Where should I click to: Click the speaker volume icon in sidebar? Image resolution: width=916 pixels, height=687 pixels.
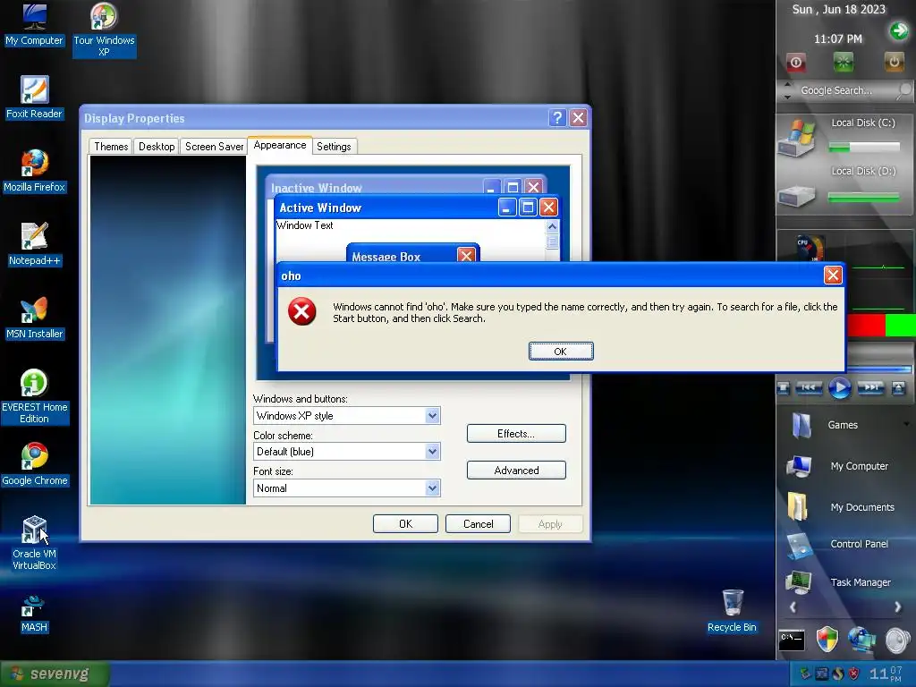pyautogui.click(x=898, y=640)
